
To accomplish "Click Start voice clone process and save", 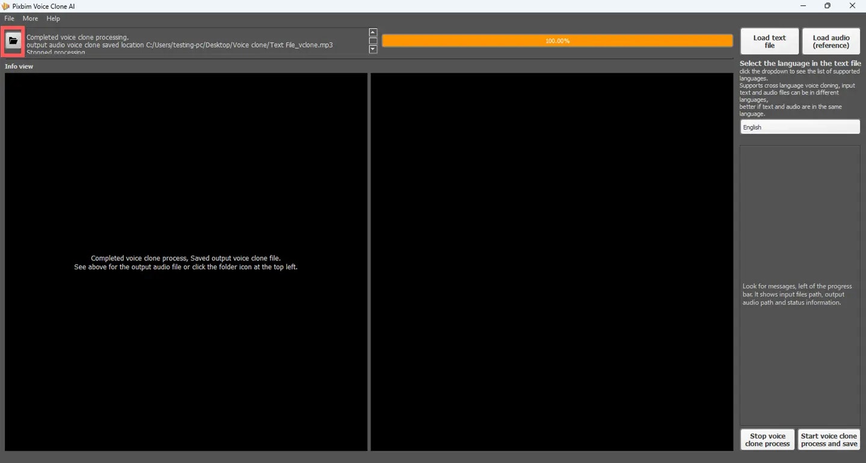I will point(829,440).
